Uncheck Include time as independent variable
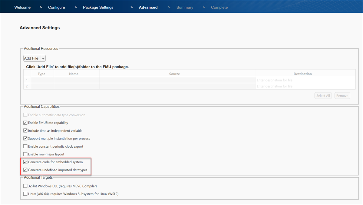363x205 pixels. point(25,130)
